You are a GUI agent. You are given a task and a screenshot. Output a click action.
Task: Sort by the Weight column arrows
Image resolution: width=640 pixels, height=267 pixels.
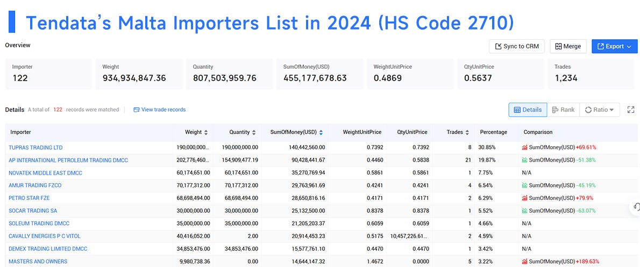[x=206, y=133]
